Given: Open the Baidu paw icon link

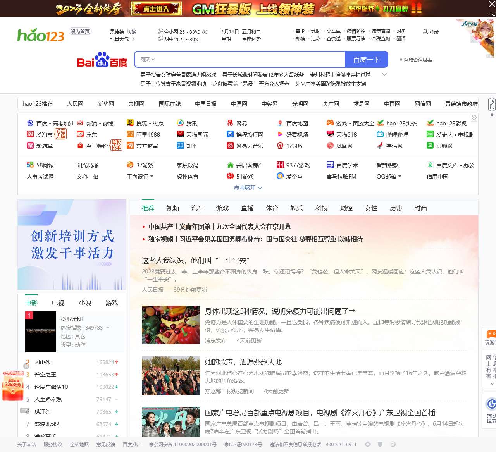Looking at the screenshot, I should tap(30, 123).
